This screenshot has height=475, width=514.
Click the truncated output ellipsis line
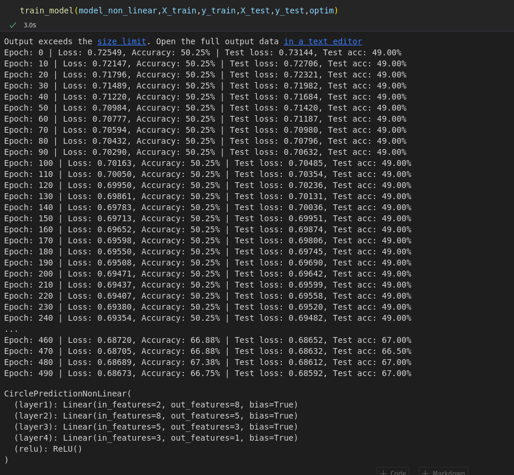coord(11,329)
